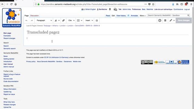194x109 pixels.
Task: Undo the last edit in editor toolbar
Action: (x=26, y=20)
